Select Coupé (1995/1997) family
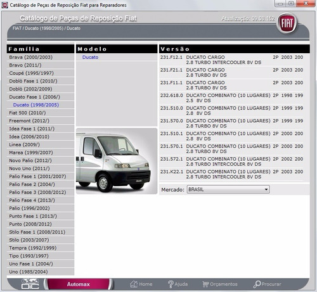Screen dimensions: 317x292 point(41,73)
